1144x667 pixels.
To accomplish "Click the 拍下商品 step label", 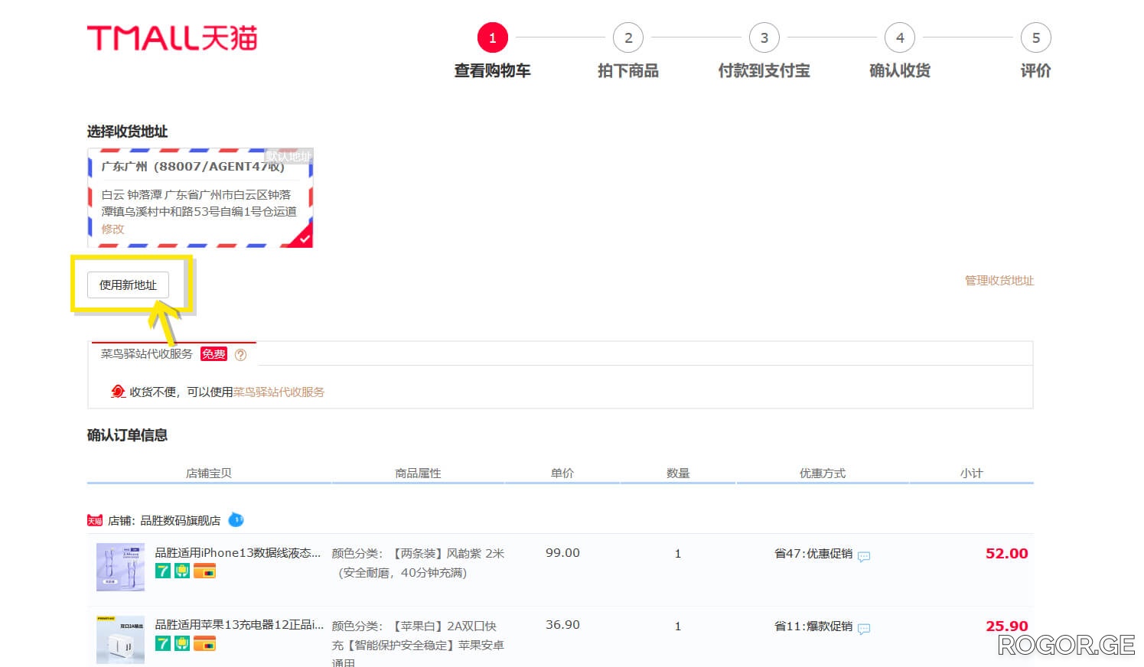I will [x=628, y=70].
